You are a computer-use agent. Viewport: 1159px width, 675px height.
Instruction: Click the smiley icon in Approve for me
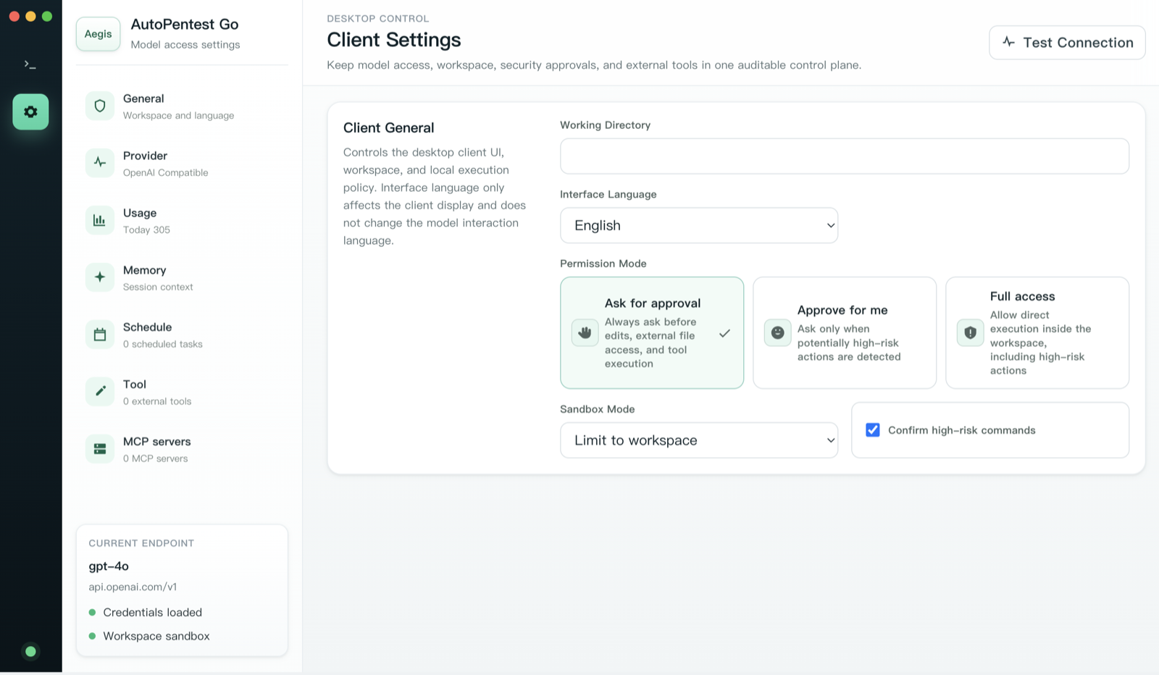click(x=777, y=332)
